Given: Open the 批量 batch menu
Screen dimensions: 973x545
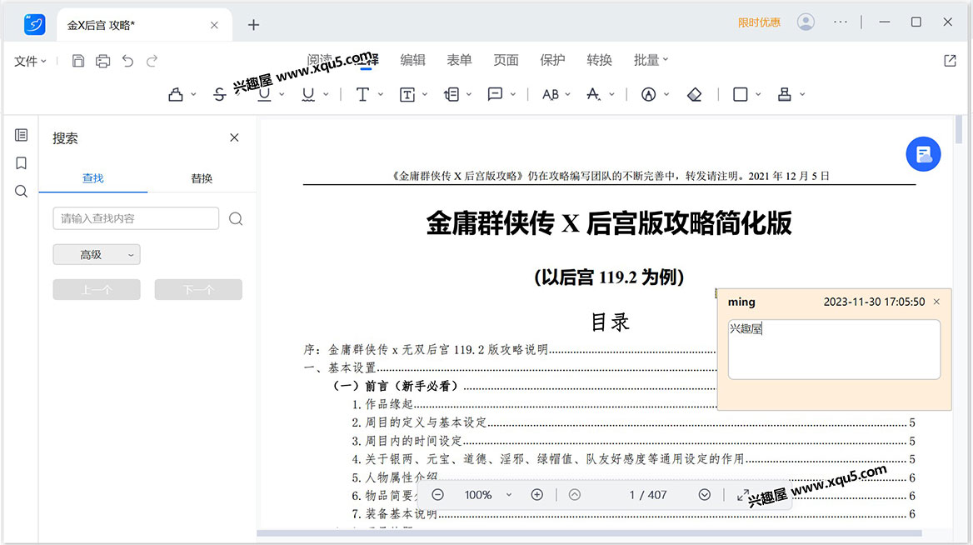Looking at the screenshot, I should (x=651, y=60).
